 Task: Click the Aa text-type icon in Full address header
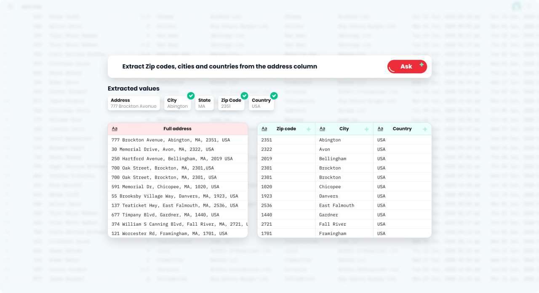[x=115, y=129]
